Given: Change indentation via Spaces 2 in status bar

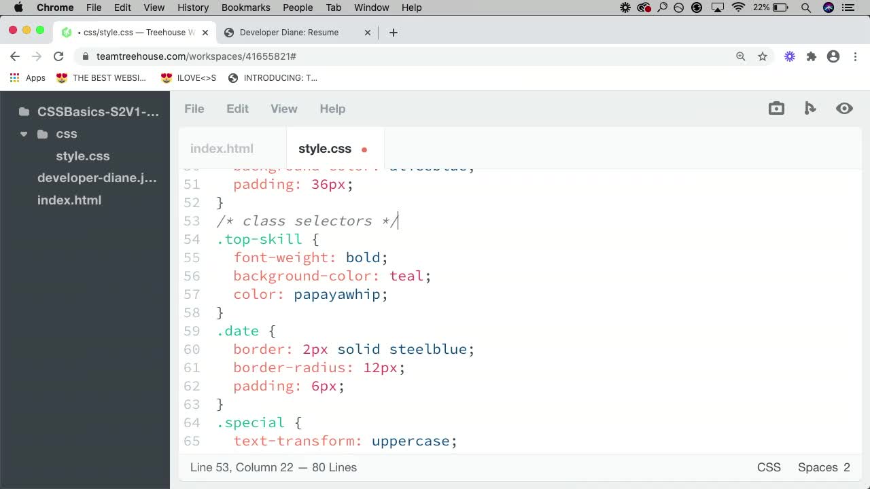Looking at the screenshot, I should pos(824,467).
